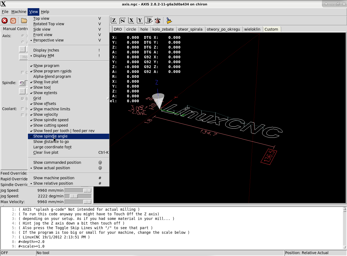Screen dimensions: 347x256
Task: Close the open View menu
Action: [x=34, y=12]
